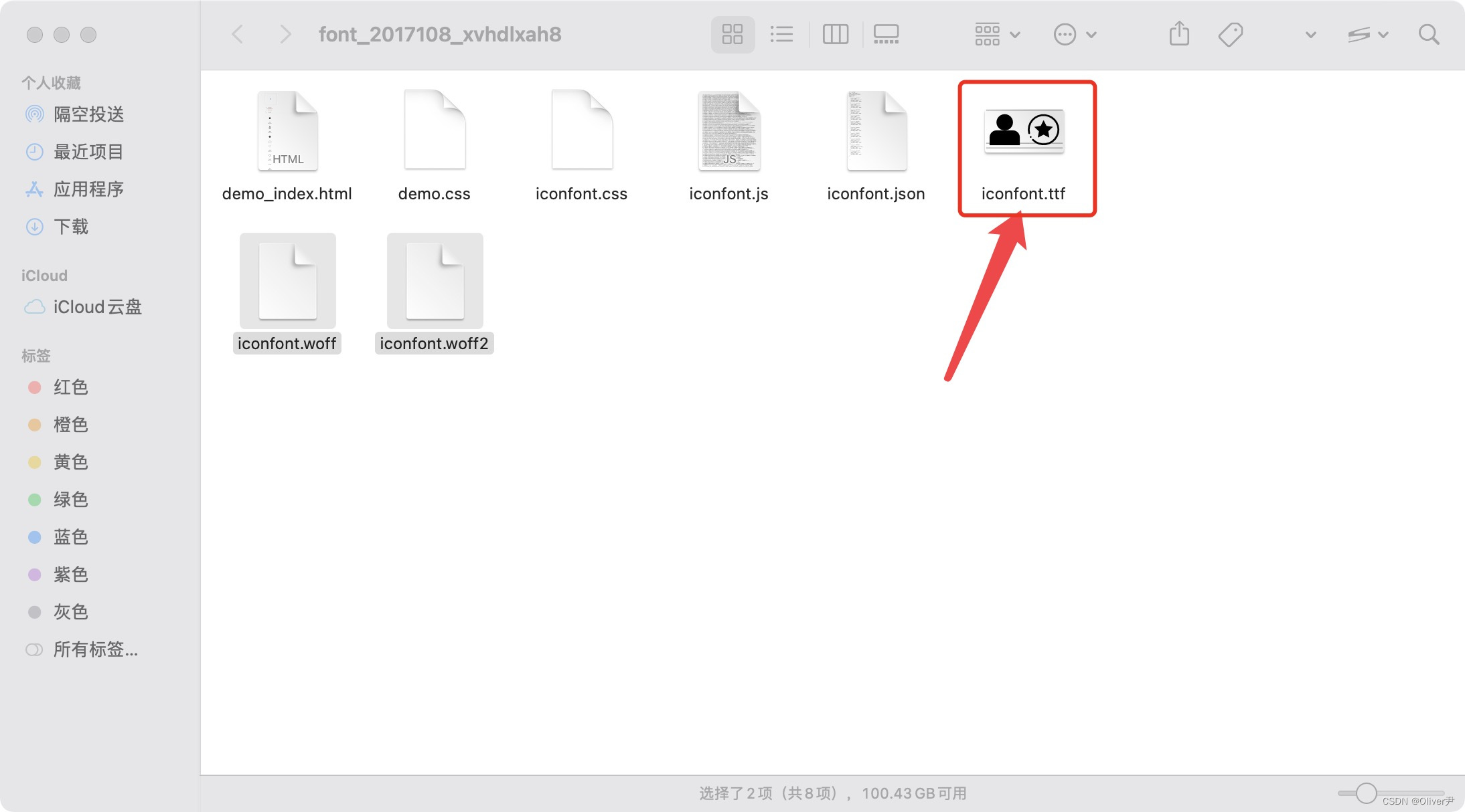1465x812 pixels.
Task: Click the iconfont.json file name
Action: click(x=876, y=194)
